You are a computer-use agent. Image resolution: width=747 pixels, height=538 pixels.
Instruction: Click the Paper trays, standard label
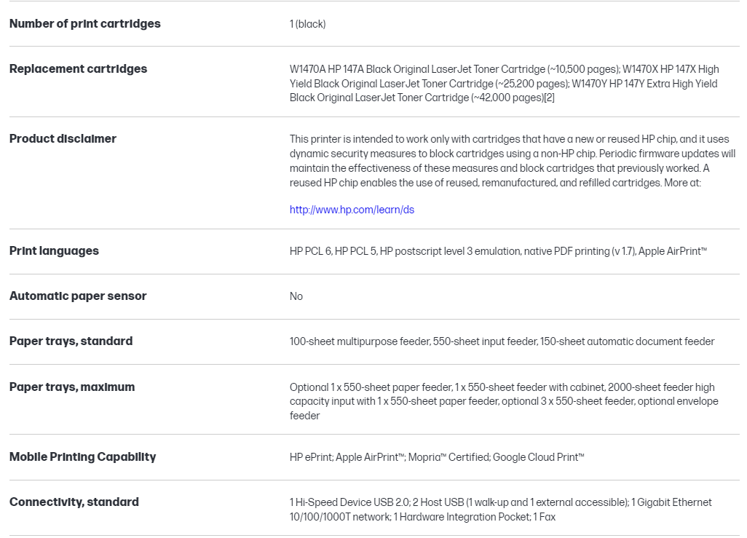point(71,341)
